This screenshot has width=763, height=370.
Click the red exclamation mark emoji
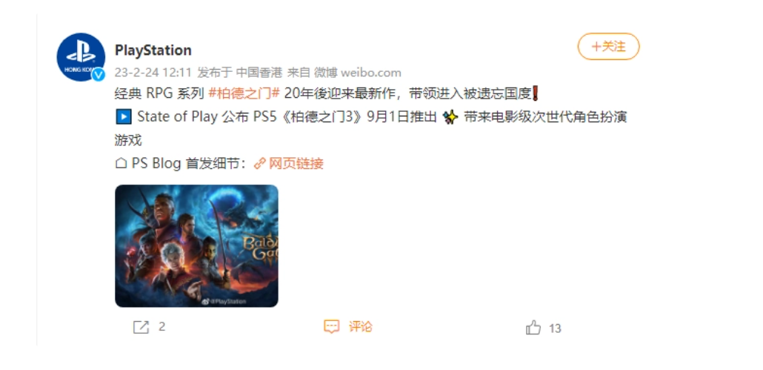click(x=536, y=93)
